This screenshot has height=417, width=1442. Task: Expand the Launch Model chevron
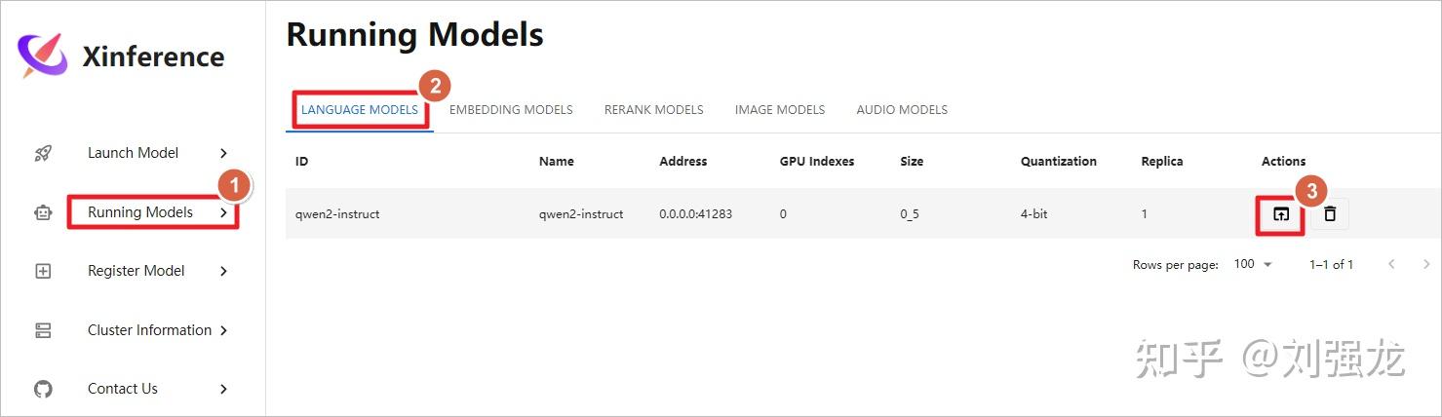(223, 153)
